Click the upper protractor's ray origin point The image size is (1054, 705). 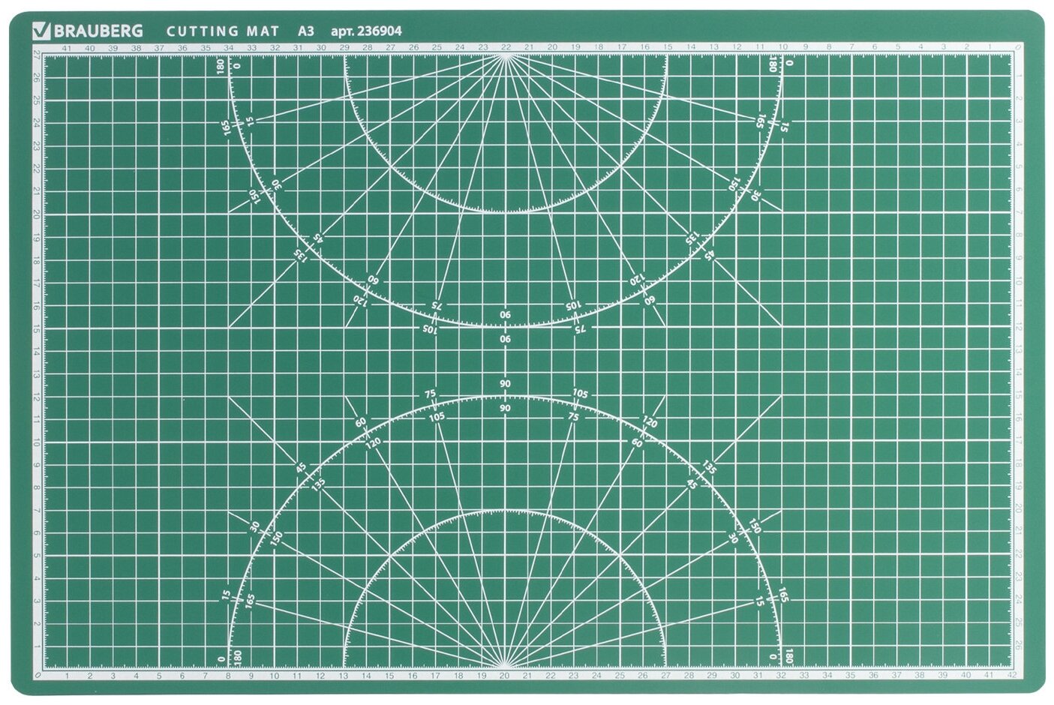tap(506, 55)
